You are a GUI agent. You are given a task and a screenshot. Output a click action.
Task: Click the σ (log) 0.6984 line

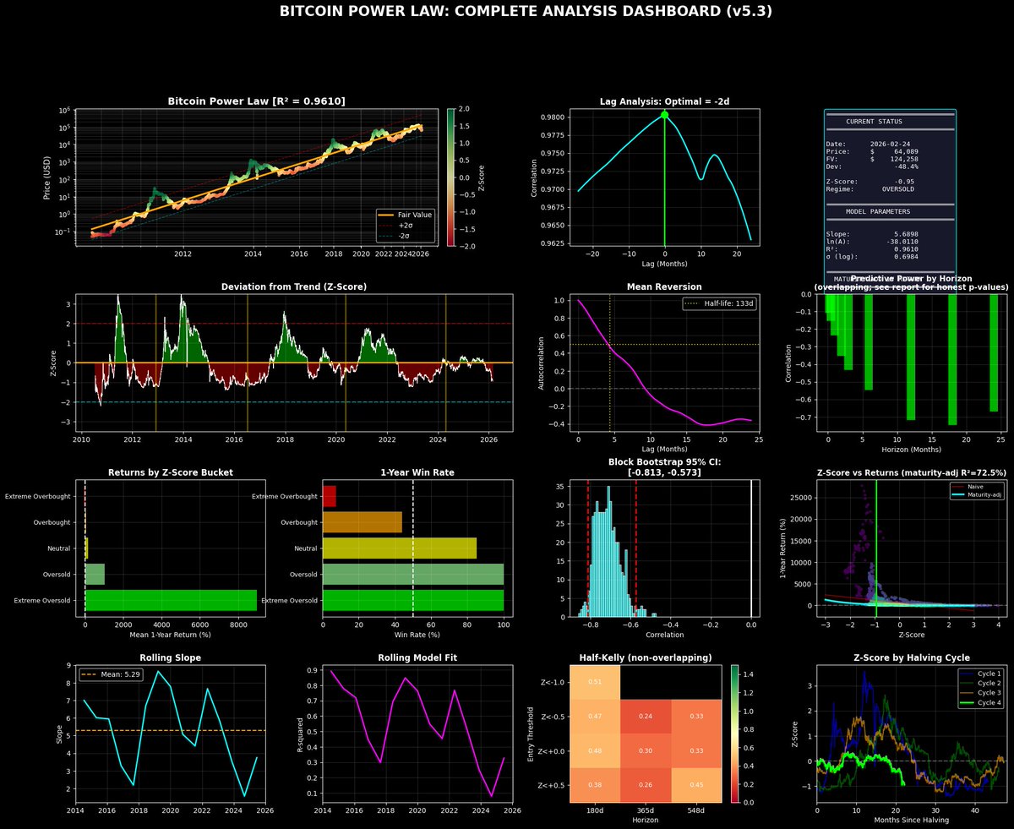[872, 256]
